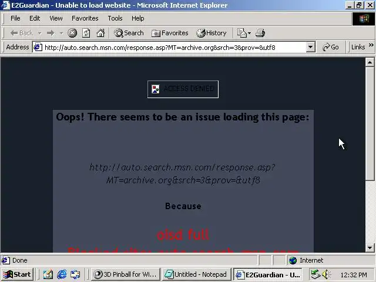Switch to 3D Pinball taskbar button

click(x=125, y=274)
